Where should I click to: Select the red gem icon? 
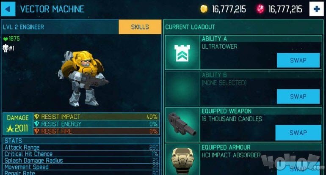pos(260,9)
